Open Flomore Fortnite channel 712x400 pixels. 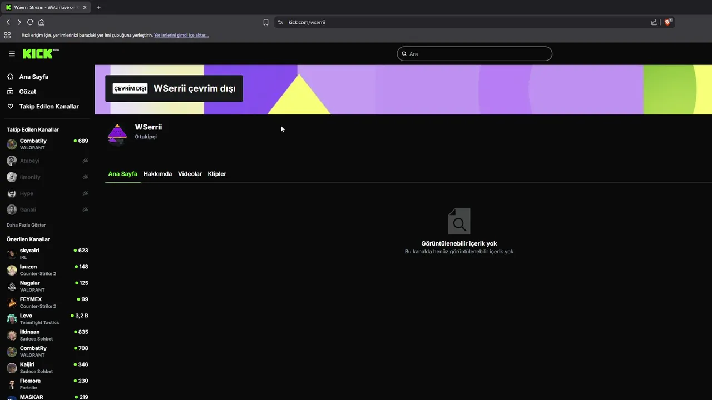(x=47, y=384)
